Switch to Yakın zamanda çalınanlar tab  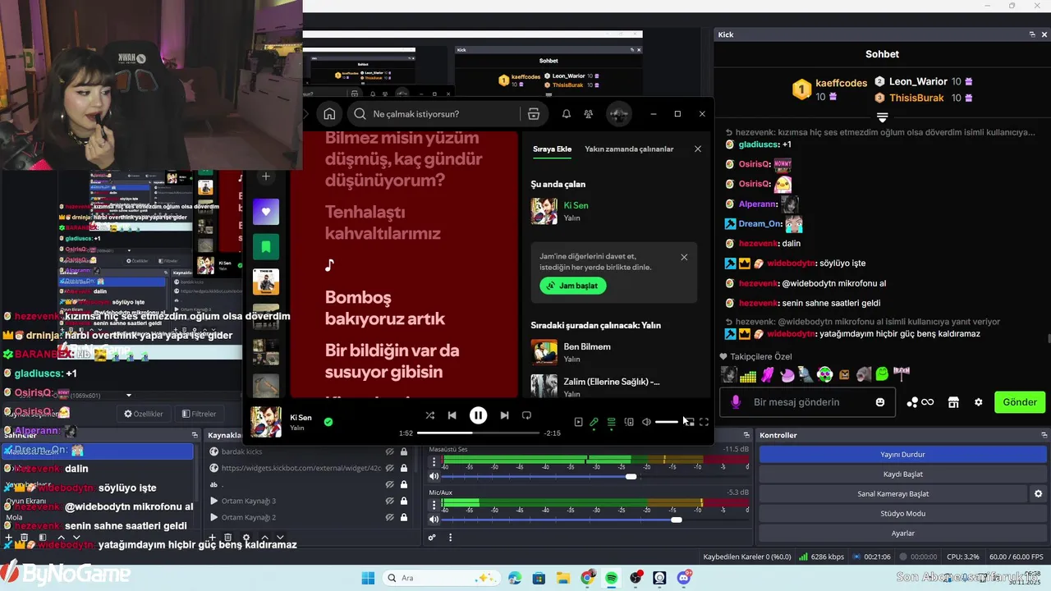pyautogui.click(x=629, y=149)
